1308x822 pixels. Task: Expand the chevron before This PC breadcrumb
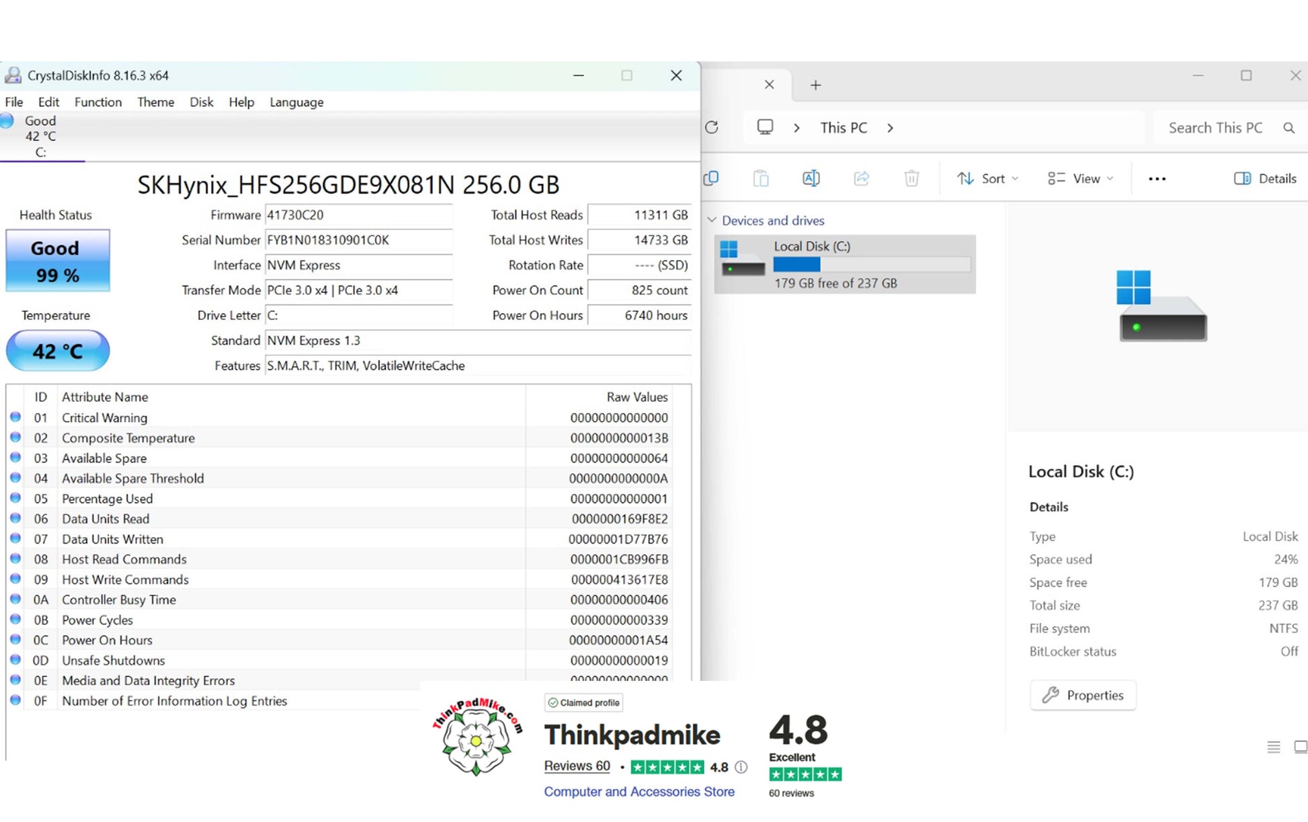click(x=796, y=128)
